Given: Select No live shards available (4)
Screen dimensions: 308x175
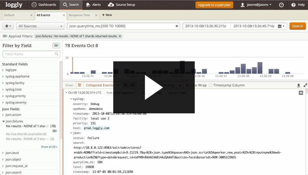Looking at the screenshot, I should pyautogui.click(x=26, y=134).
